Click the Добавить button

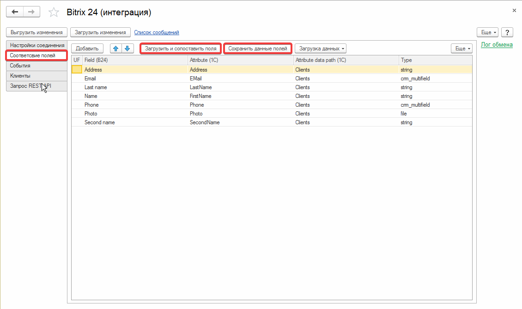tap(87, 48)
